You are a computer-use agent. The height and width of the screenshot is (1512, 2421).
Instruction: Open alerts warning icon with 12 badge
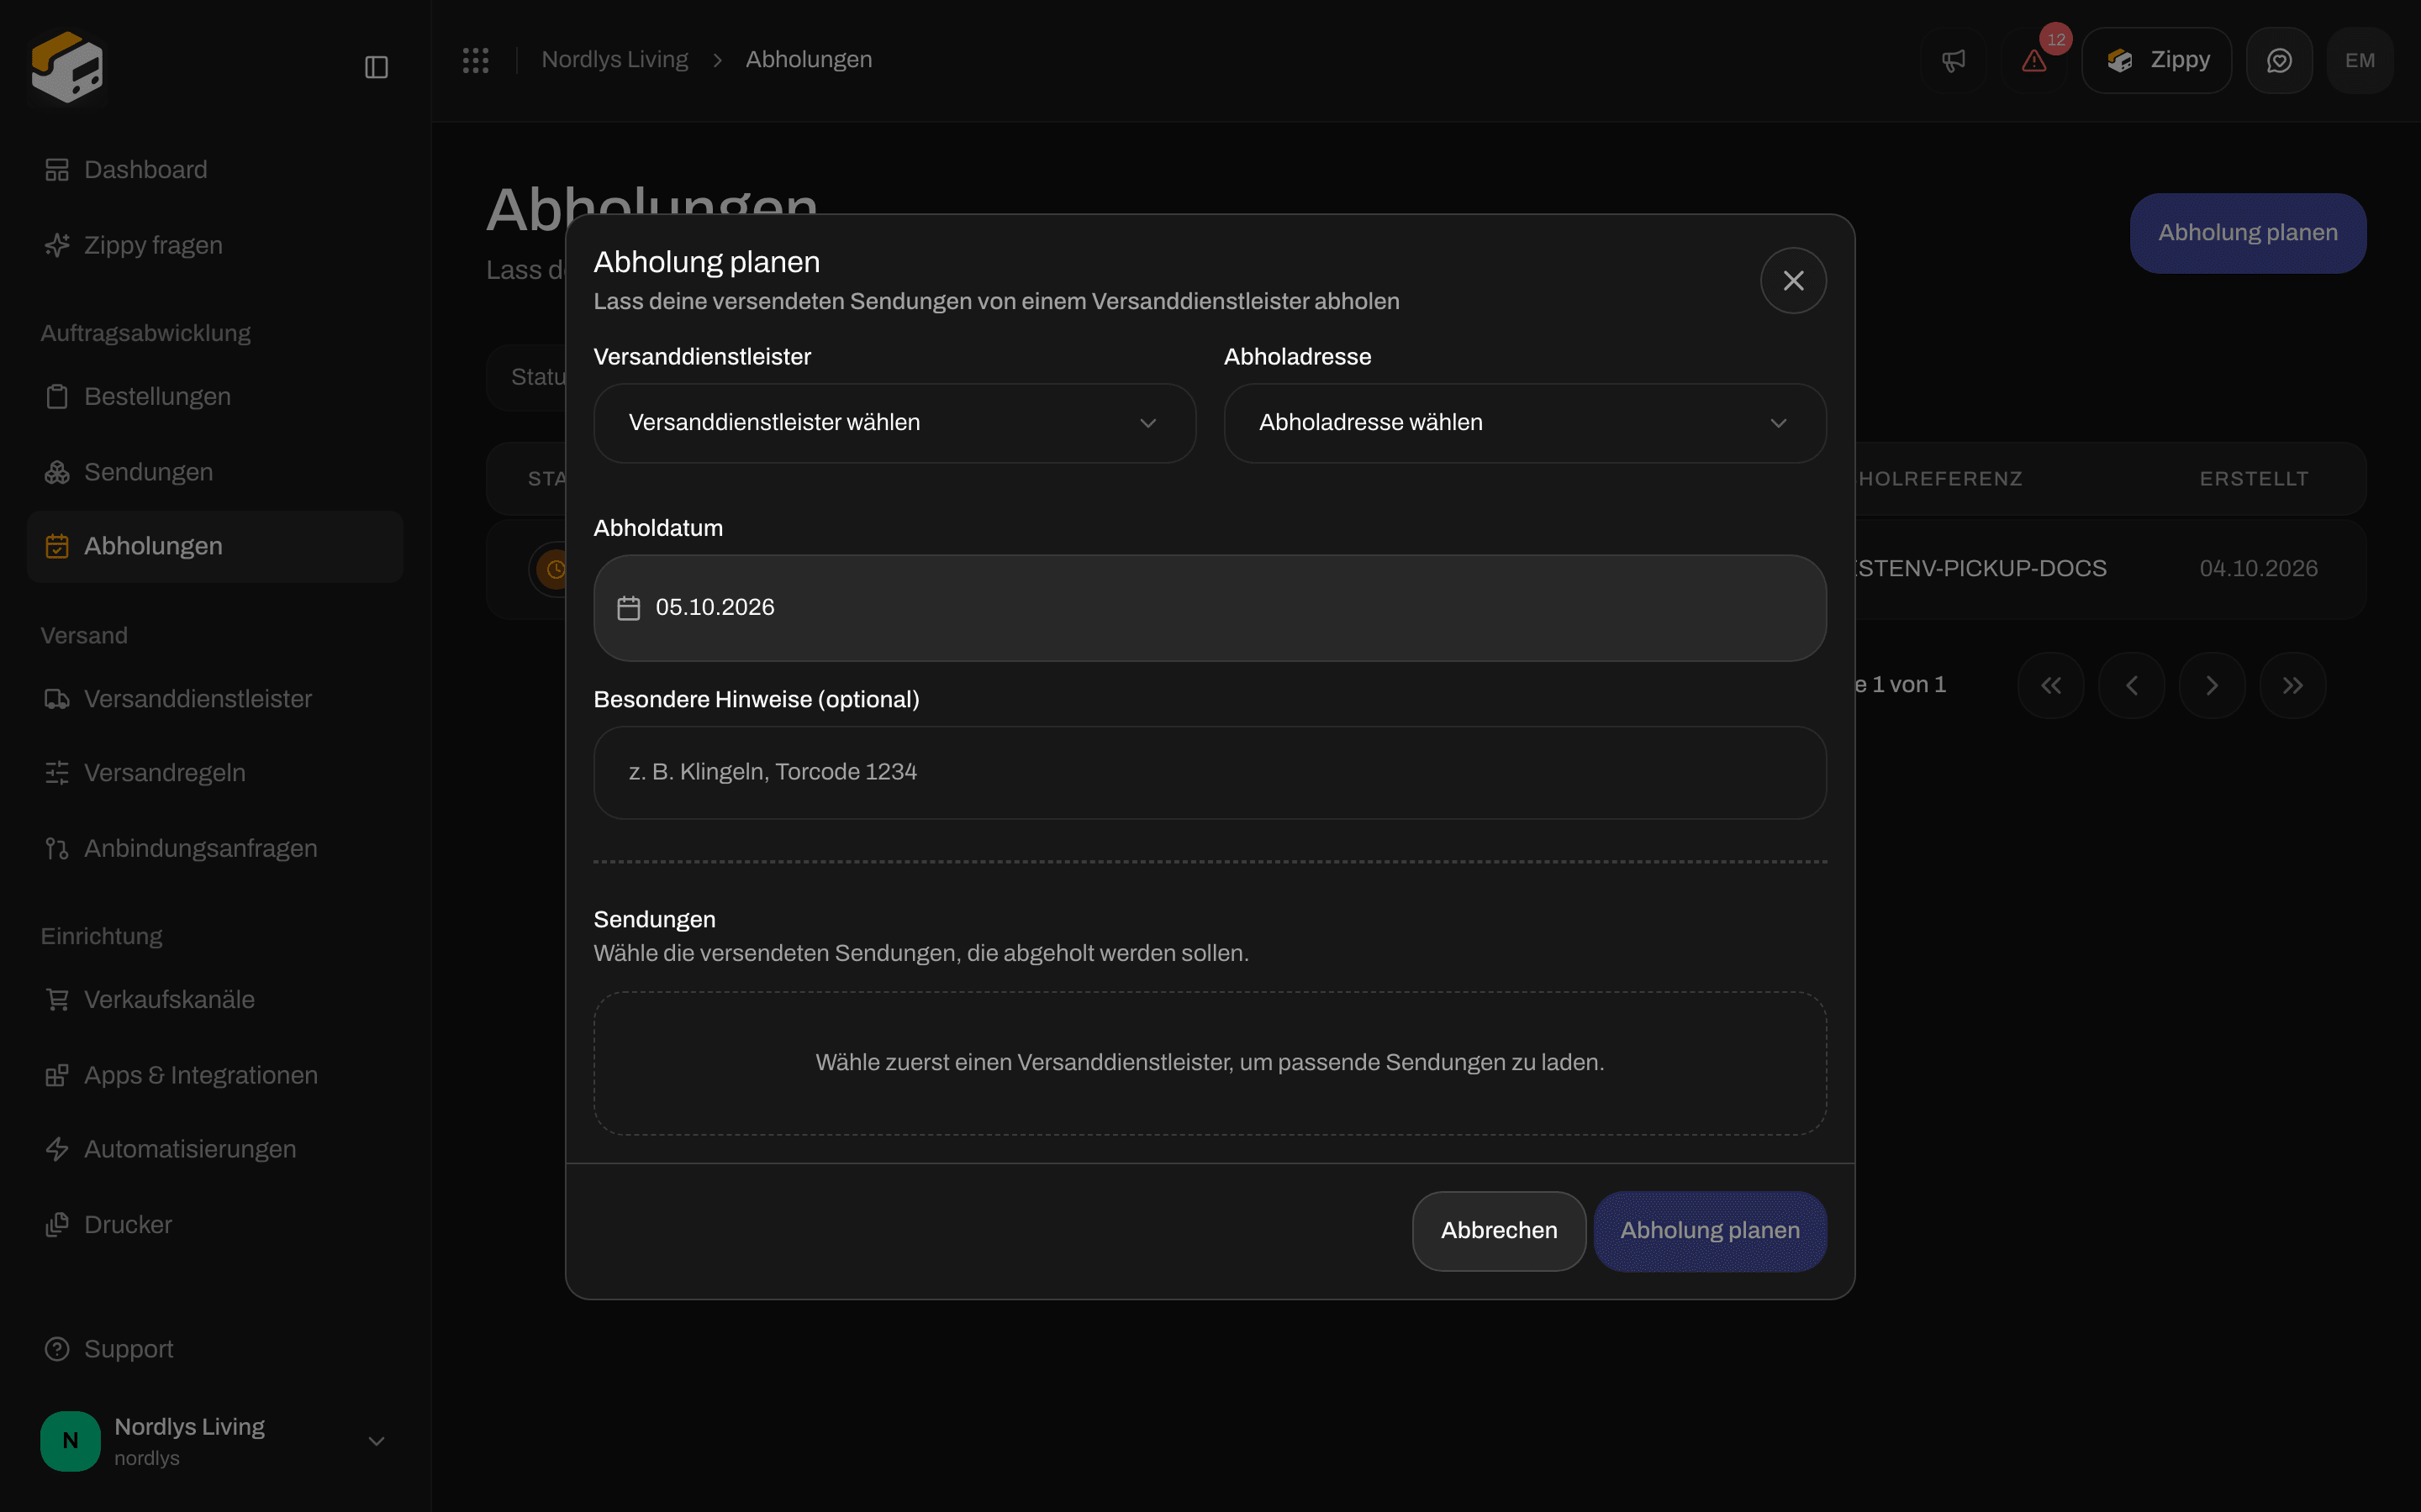[x=2035, y=61]
